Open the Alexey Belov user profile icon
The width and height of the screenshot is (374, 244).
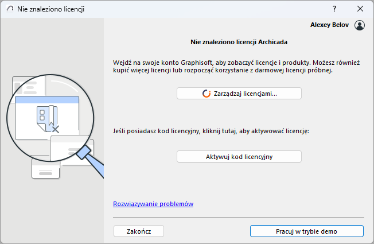[x=359, y=25]
